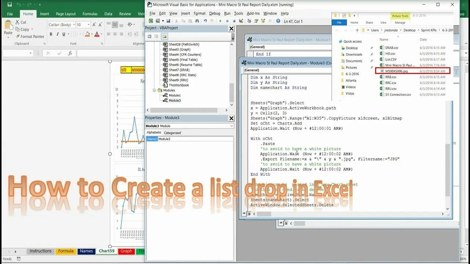Run the macro with green play icon
The height and width of the screenshot is (264, 470).
tap(220, 21)
